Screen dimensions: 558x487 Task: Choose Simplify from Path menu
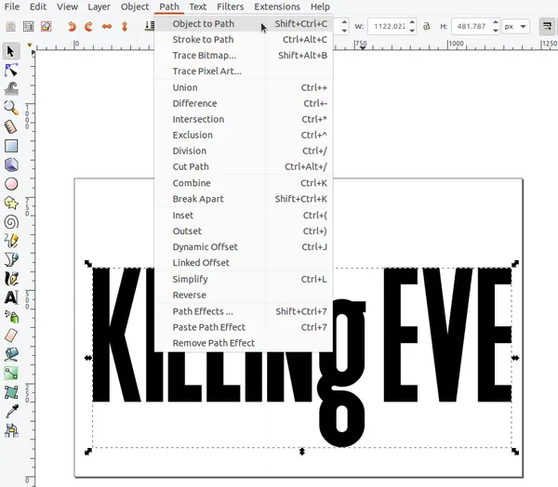244,279
